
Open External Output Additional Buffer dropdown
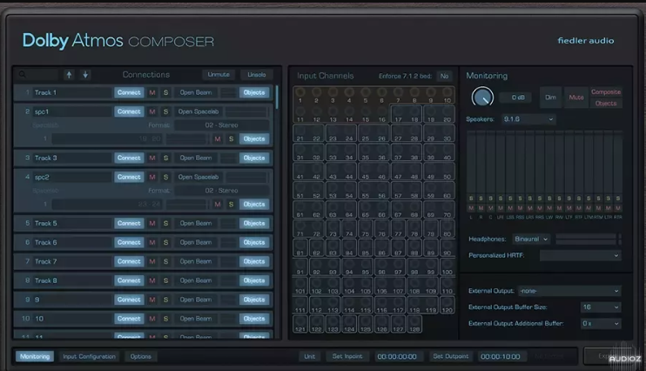(600, 324)
